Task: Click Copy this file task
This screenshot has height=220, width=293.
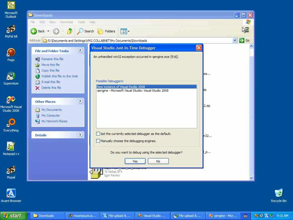Action: (x=50, y=70)
